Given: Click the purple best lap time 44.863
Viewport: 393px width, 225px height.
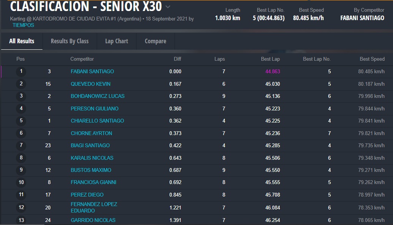Looking at the screenshot, I should (x=272, y=71).
